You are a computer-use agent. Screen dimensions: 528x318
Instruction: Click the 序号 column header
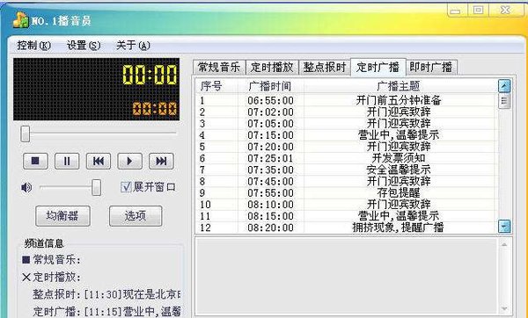click(217, 86)
